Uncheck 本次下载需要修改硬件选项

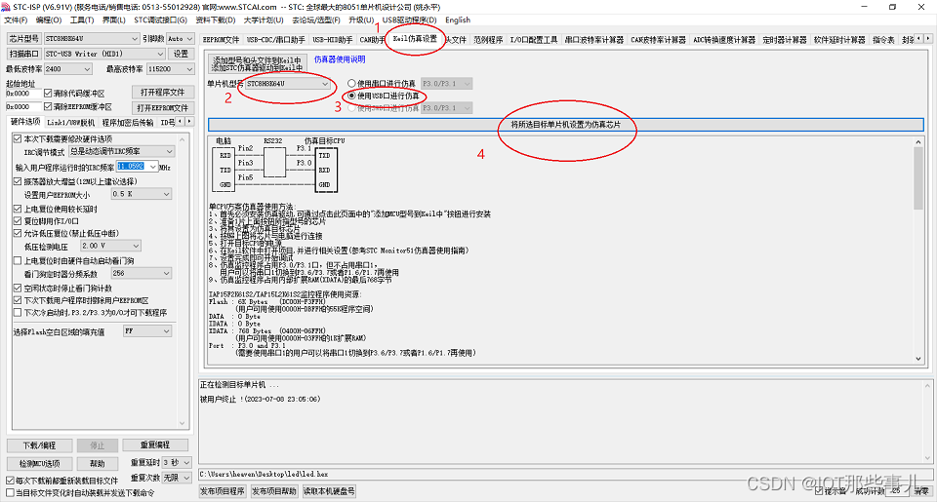(x=18, y=138)
